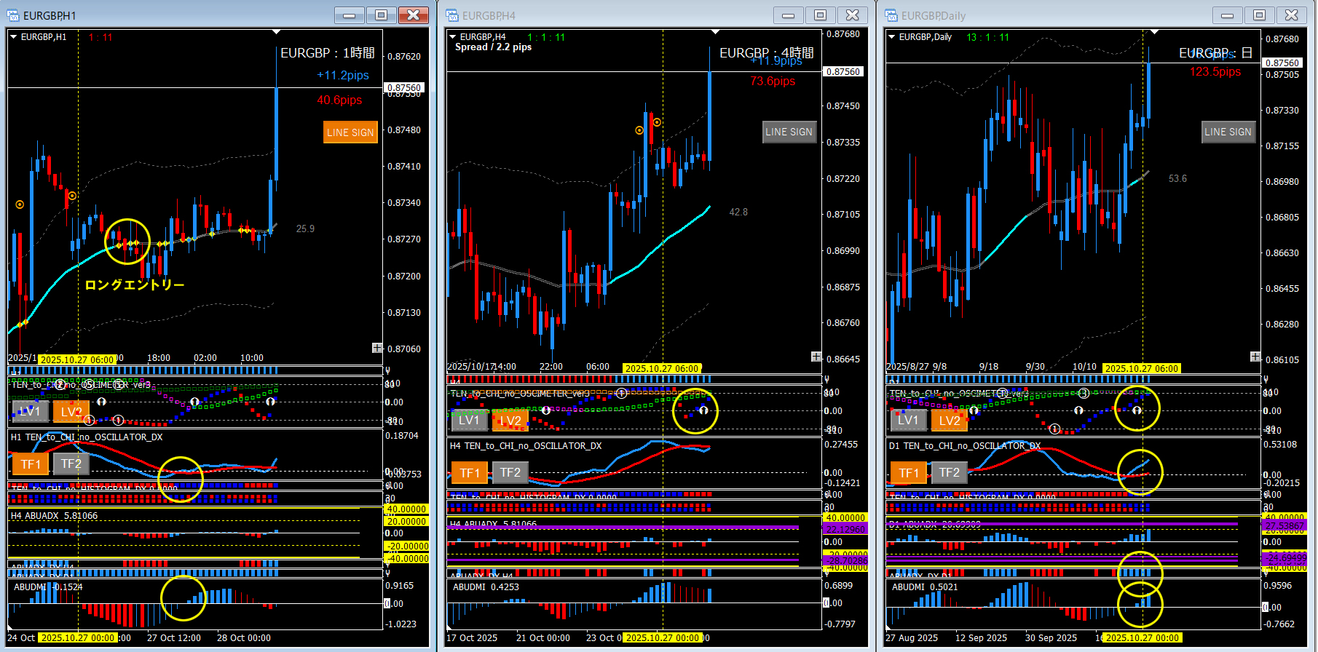The width and height of the screenshot is (1318, 652).
Task: Click the plus icon on the H4 chart
Action: [x=816, y=357]
